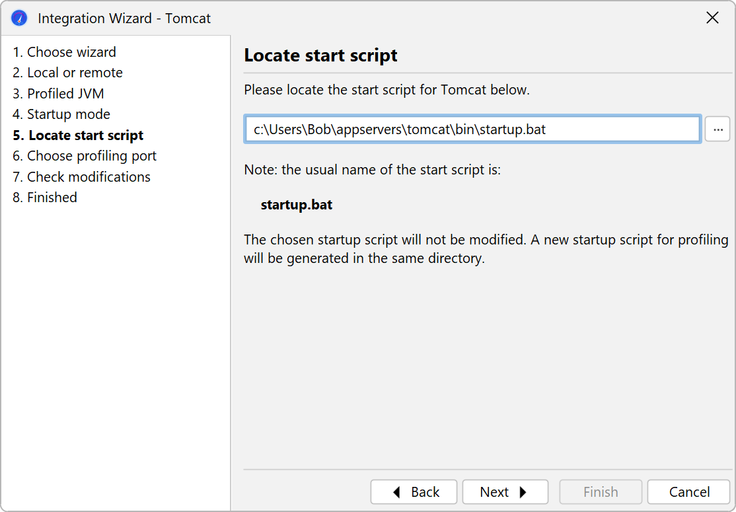
Task: Select step 6 Choose profiling port
Action: click(85, 156)
